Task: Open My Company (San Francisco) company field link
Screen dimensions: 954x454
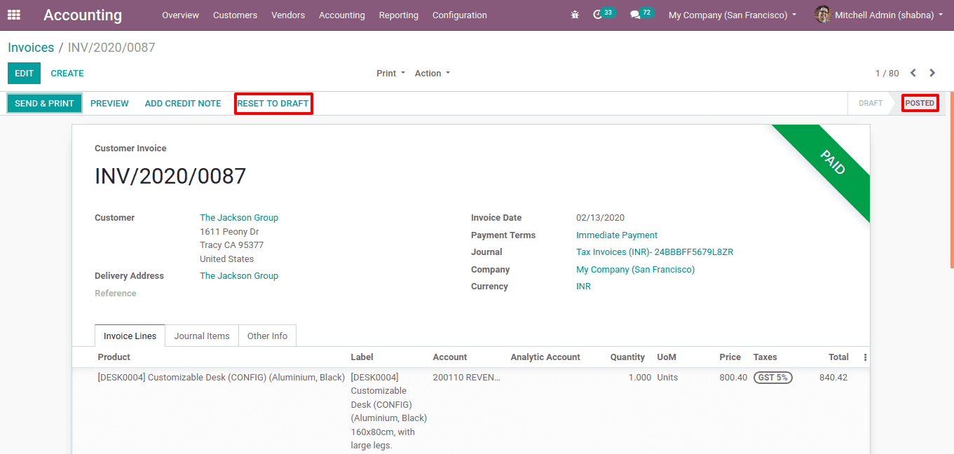Action: coord(635,270)
